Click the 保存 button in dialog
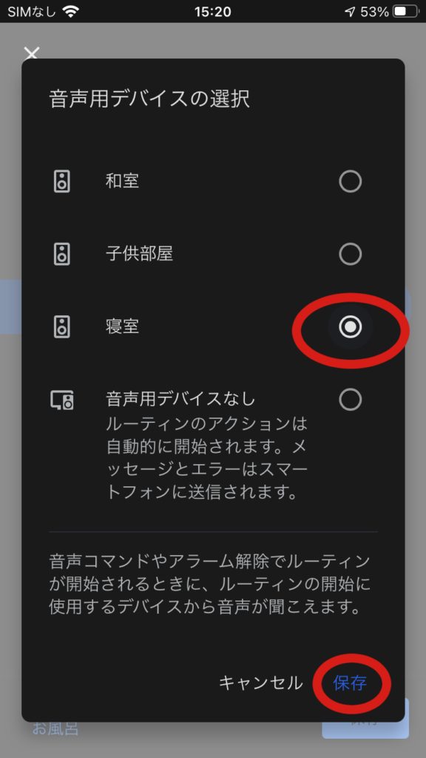Image resolution: width=426 pixels, height=758 pixels. (x=350, y=683)
